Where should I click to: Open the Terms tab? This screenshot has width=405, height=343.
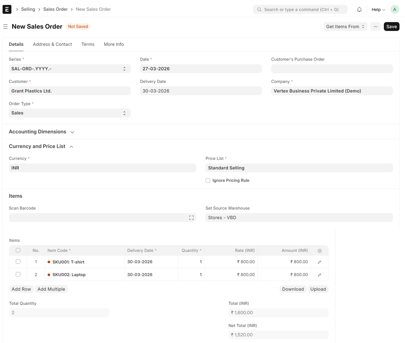[x=88, y=44]
